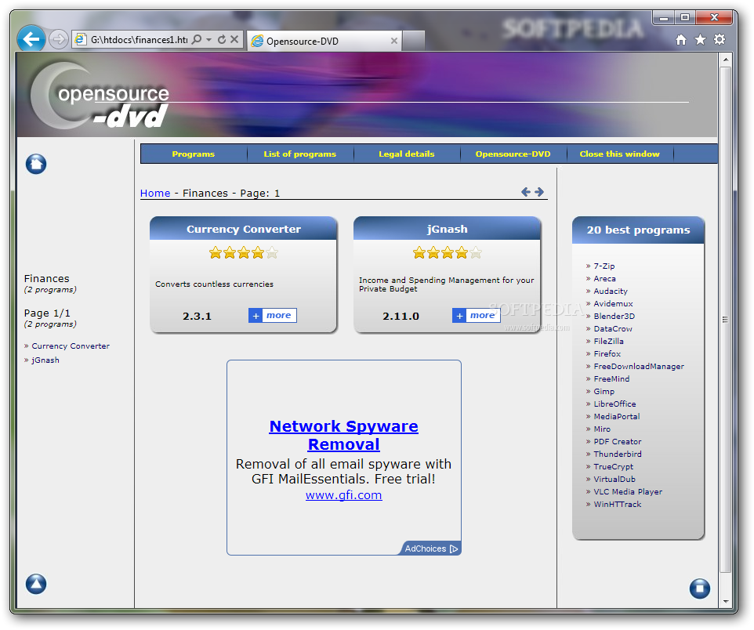
Task: Open VirtualDub in best programs list
Action: pos(614,479)
